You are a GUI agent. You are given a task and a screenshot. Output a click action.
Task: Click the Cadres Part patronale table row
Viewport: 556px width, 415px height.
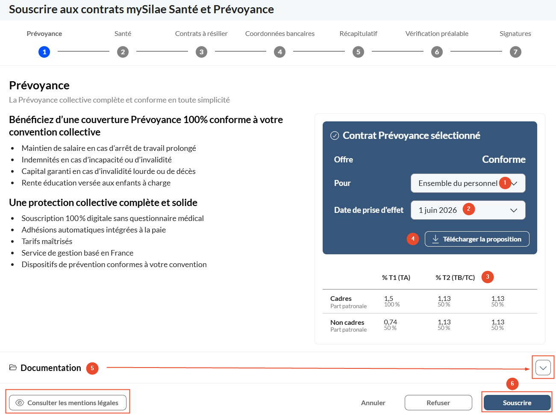430,301
